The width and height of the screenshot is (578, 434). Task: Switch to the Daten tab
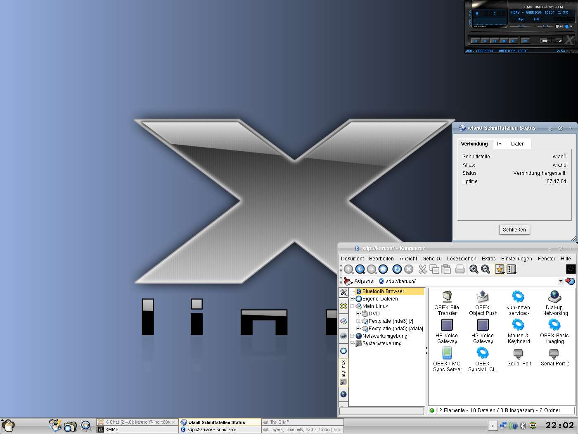(x=518, y=144)
